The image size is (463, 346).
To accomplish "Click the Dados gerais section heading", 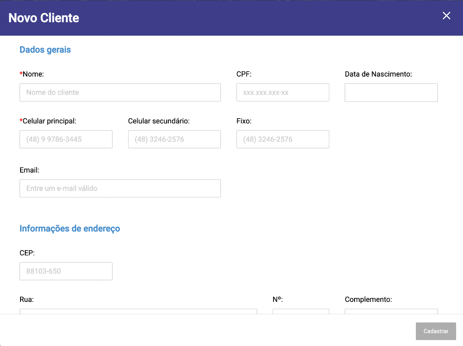I will click(45, 50).
